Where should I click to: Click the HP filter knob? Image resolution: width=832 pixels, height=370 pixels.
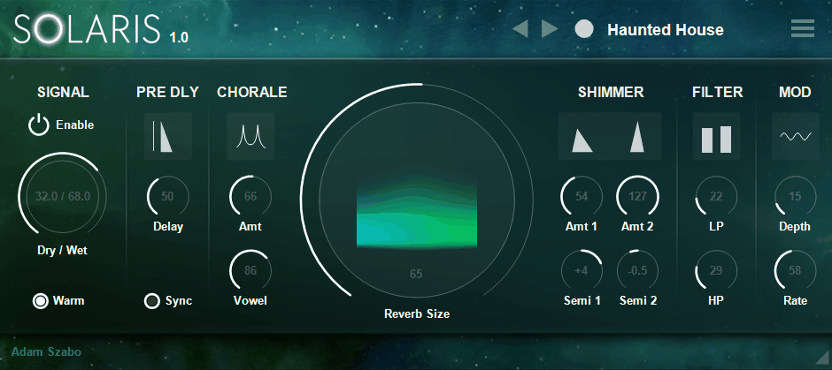coord(716,270)
